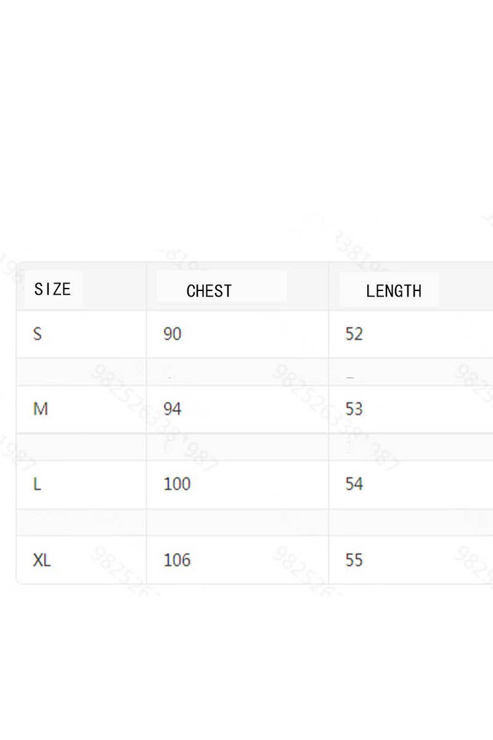This screenshot has width=493, height=740.
Task: Select the S size cell
Action: tap(38, 334)
